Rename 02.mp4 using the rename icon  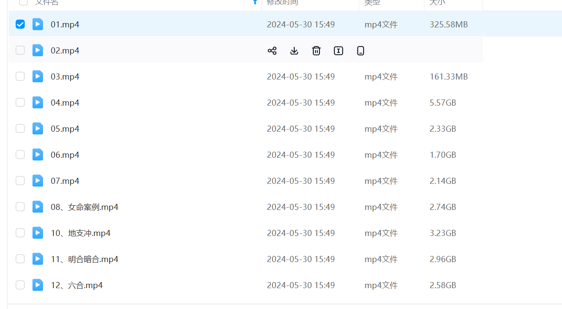[339, 51]
